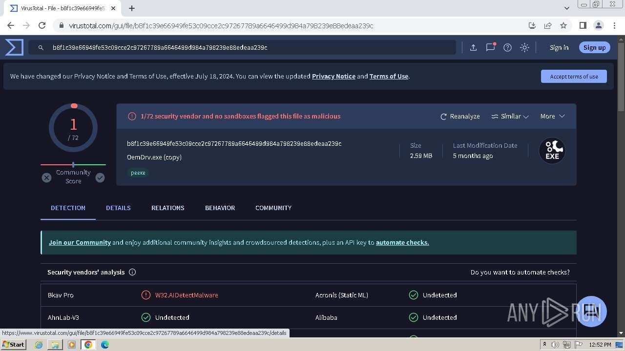Image resolution: width=625 pixels, height=351 pixels.
Task: Click the VirusTotal hash search field
Action: (242, 47)
